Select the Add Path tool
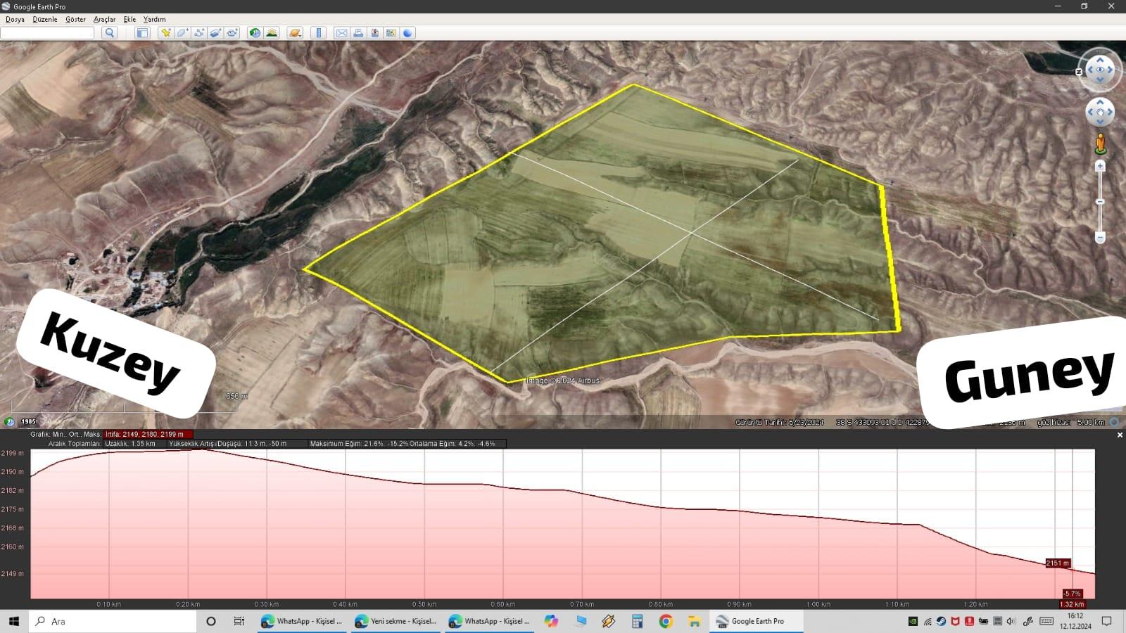The image size is (1126, 633). (199, 33)
